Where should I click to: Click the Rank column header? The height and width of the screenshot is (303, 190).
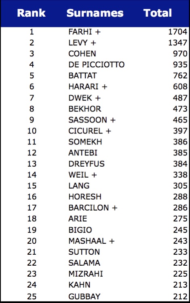tap(31, 13)
